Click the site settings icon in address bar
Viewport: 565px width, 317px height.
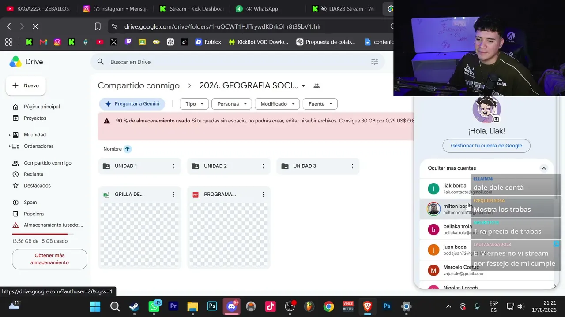point(115,26)
